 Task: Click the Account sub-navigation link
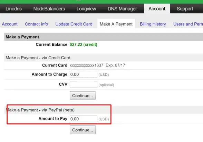10,24
